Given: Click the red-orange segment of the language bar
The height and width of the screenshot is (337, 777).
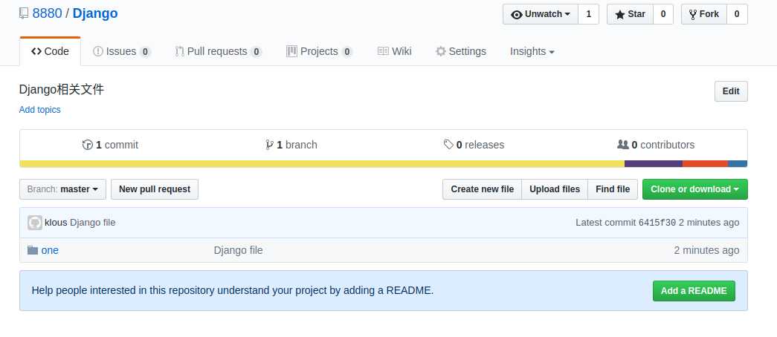Looking at the screenshot, I should [x=705, y=164].
